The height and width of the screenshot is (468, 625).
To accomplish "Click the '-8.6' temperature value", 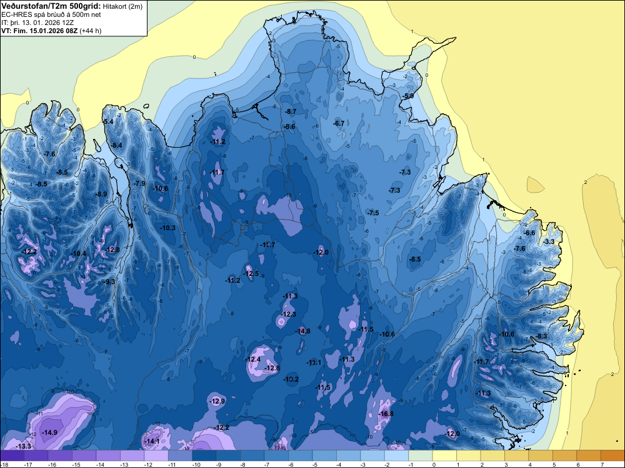I will click(x=289, y=127).
